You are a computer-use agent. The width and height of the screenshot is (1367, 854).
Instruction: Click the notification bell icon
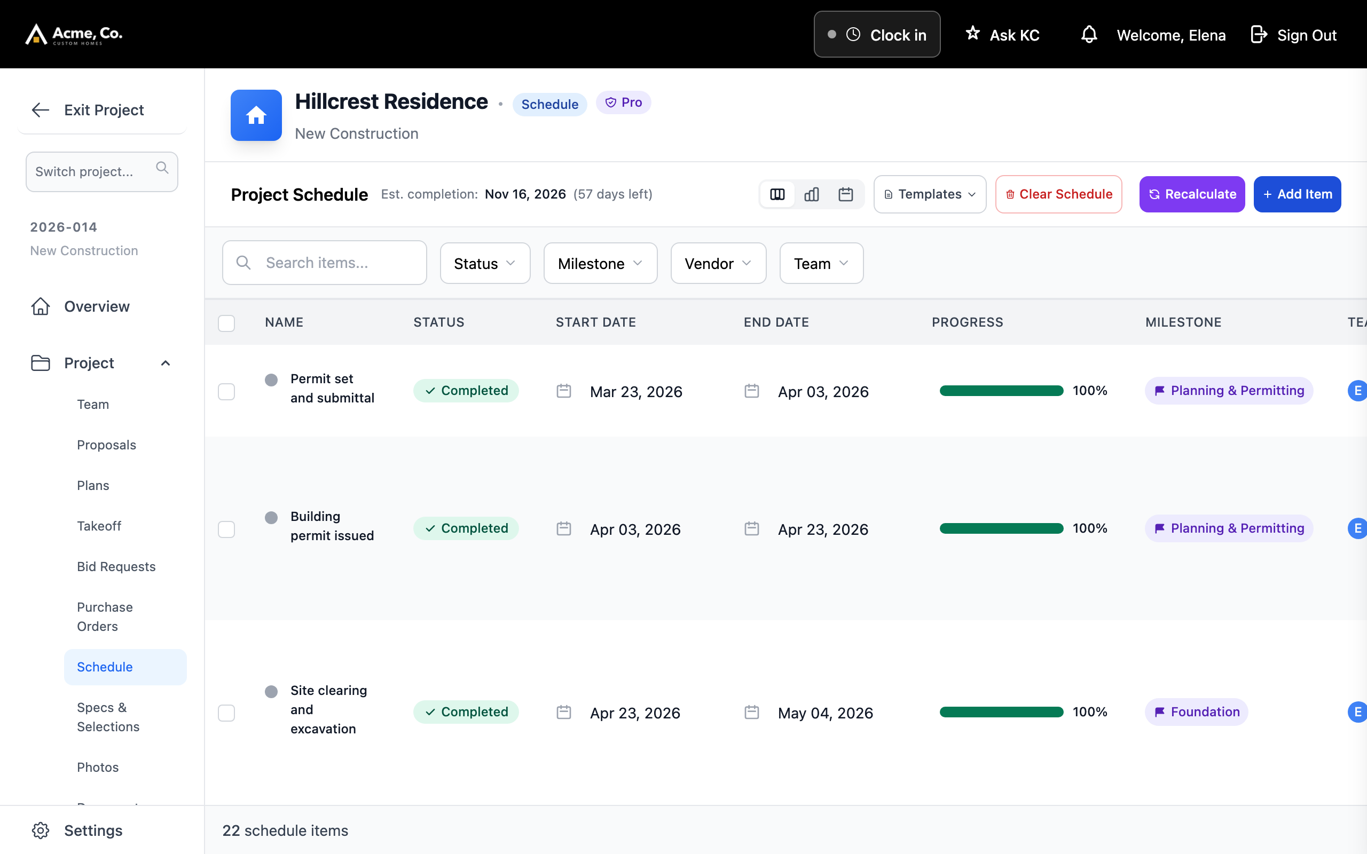coord(1088,35)
